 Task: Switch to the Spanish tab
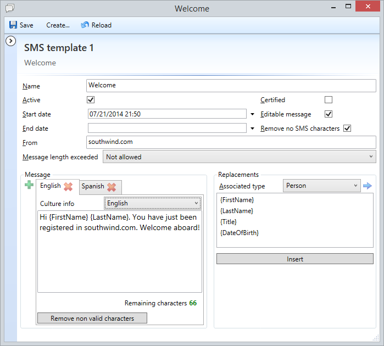click(93, 186)
